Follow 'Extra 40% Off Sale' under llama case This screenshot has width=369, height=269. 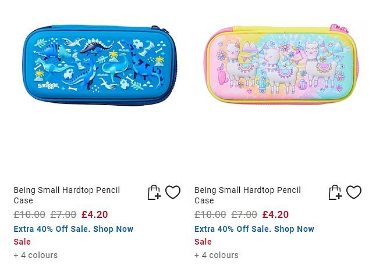254,229
